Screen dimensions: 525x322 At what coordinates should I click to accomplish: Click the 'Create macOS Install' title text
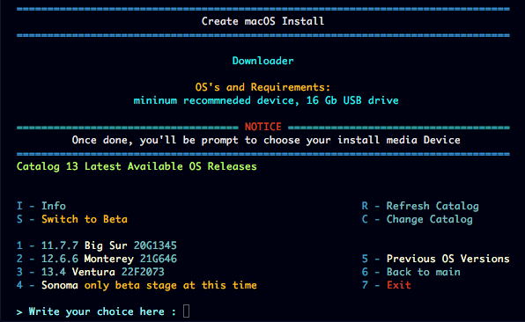pyautogui.click(x=262, y=21)
